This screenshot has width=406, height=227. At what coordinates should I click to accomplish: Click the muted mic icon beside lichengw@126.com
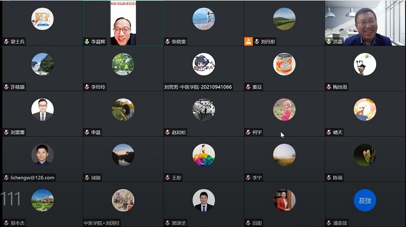click(x=6, y=177)
